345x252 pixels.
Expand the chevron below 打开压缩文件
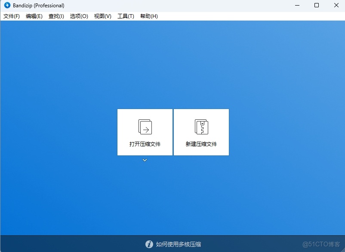(x=145, y=160)
